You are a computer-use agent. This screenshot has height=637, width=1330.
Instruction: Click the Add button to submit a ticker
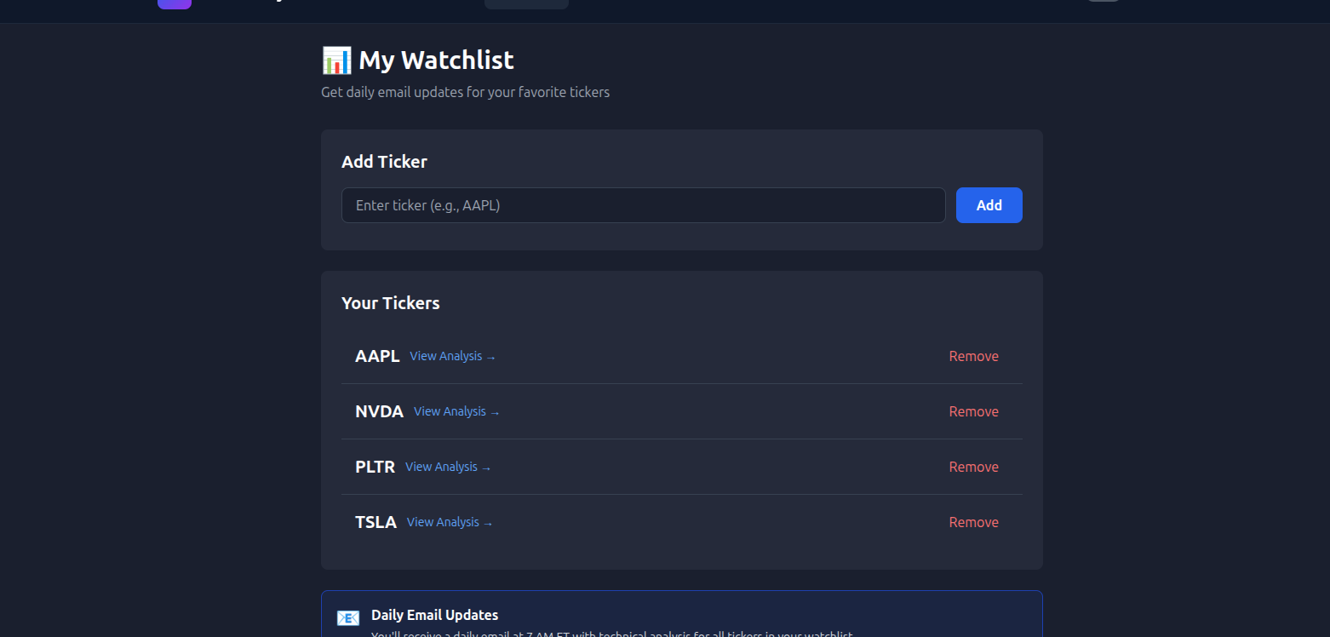point(989,204)
